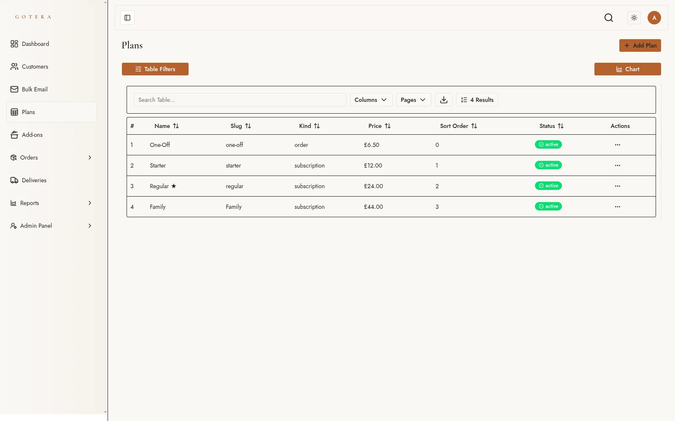Sort the table by Name
675x421 pixels.
pyautogui.click(x=167, y=126)
